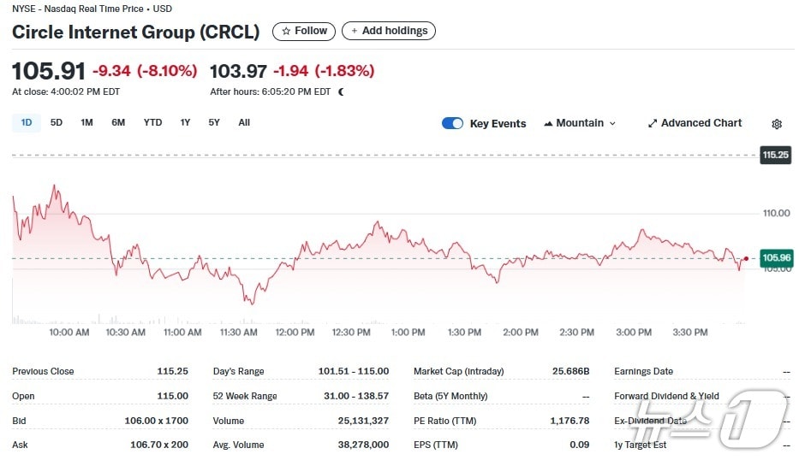Click the mountain chart type icon
The image size is (799, 460).
(548, 123)
